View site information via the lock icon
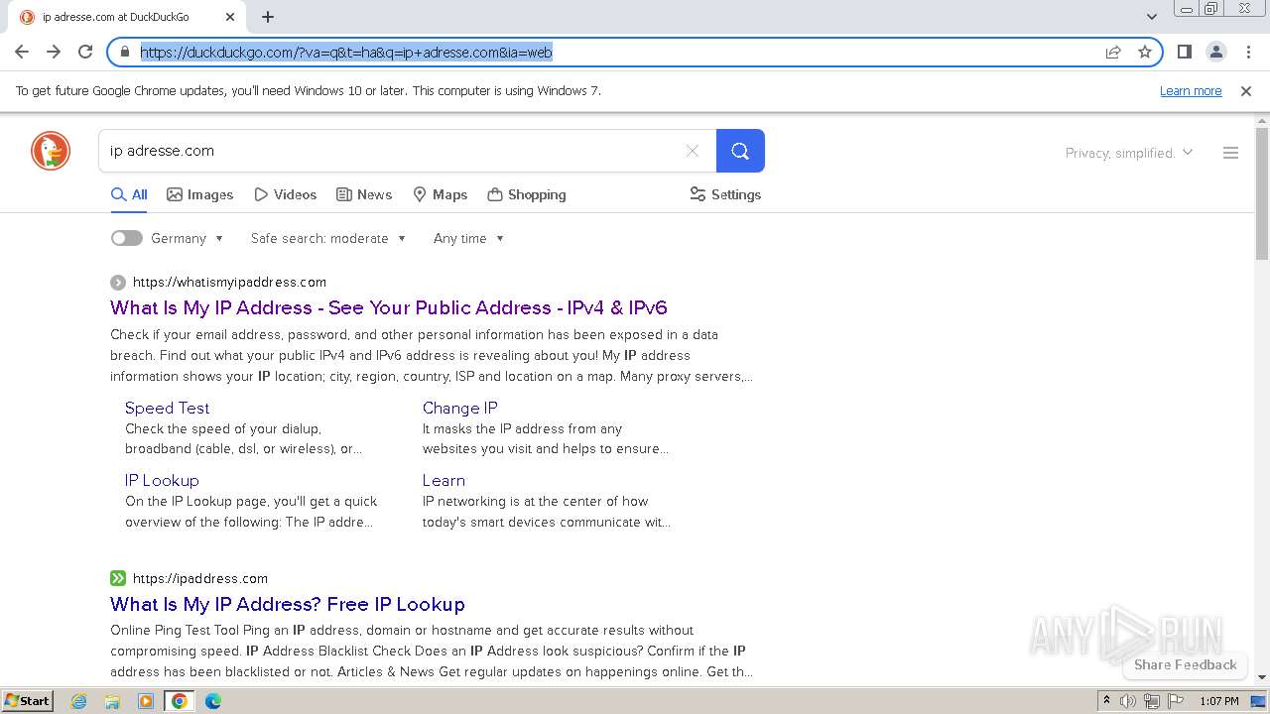Image resolution: width=1270 pixels, height=714 pixels. (125, 52)
